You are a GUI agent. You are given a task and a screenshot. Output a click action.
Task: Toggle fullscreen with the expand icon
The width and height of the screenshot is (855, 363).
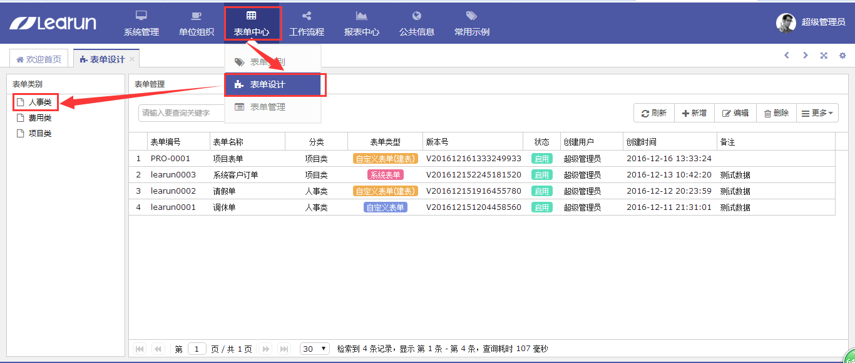point(824,56)
